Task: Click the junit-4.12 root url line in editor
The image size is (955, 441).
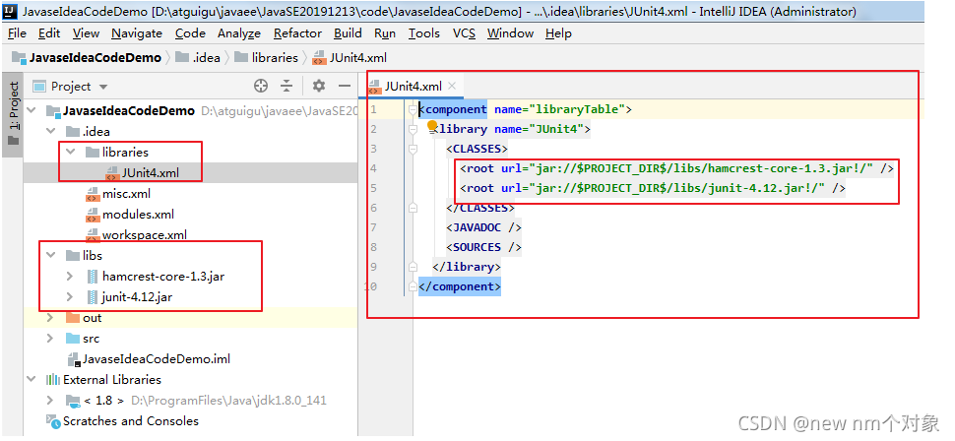Action: (x=652, y=188)
